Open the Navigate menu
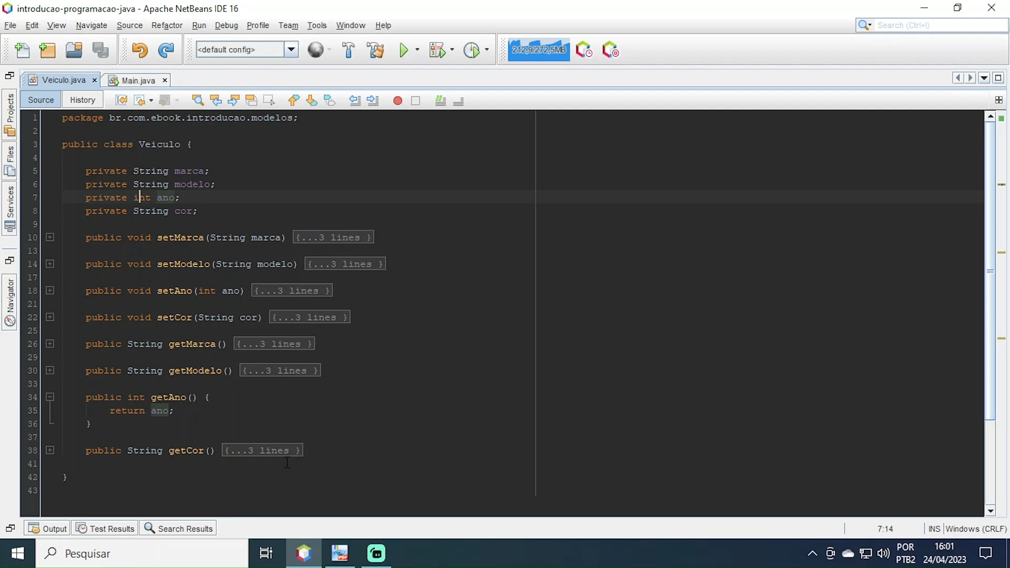 (x=92, y=25)
